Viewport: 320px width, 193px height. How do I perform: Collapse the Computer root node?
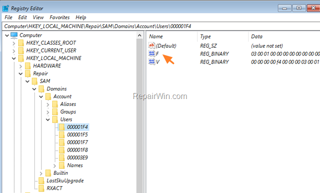[7, 35]
